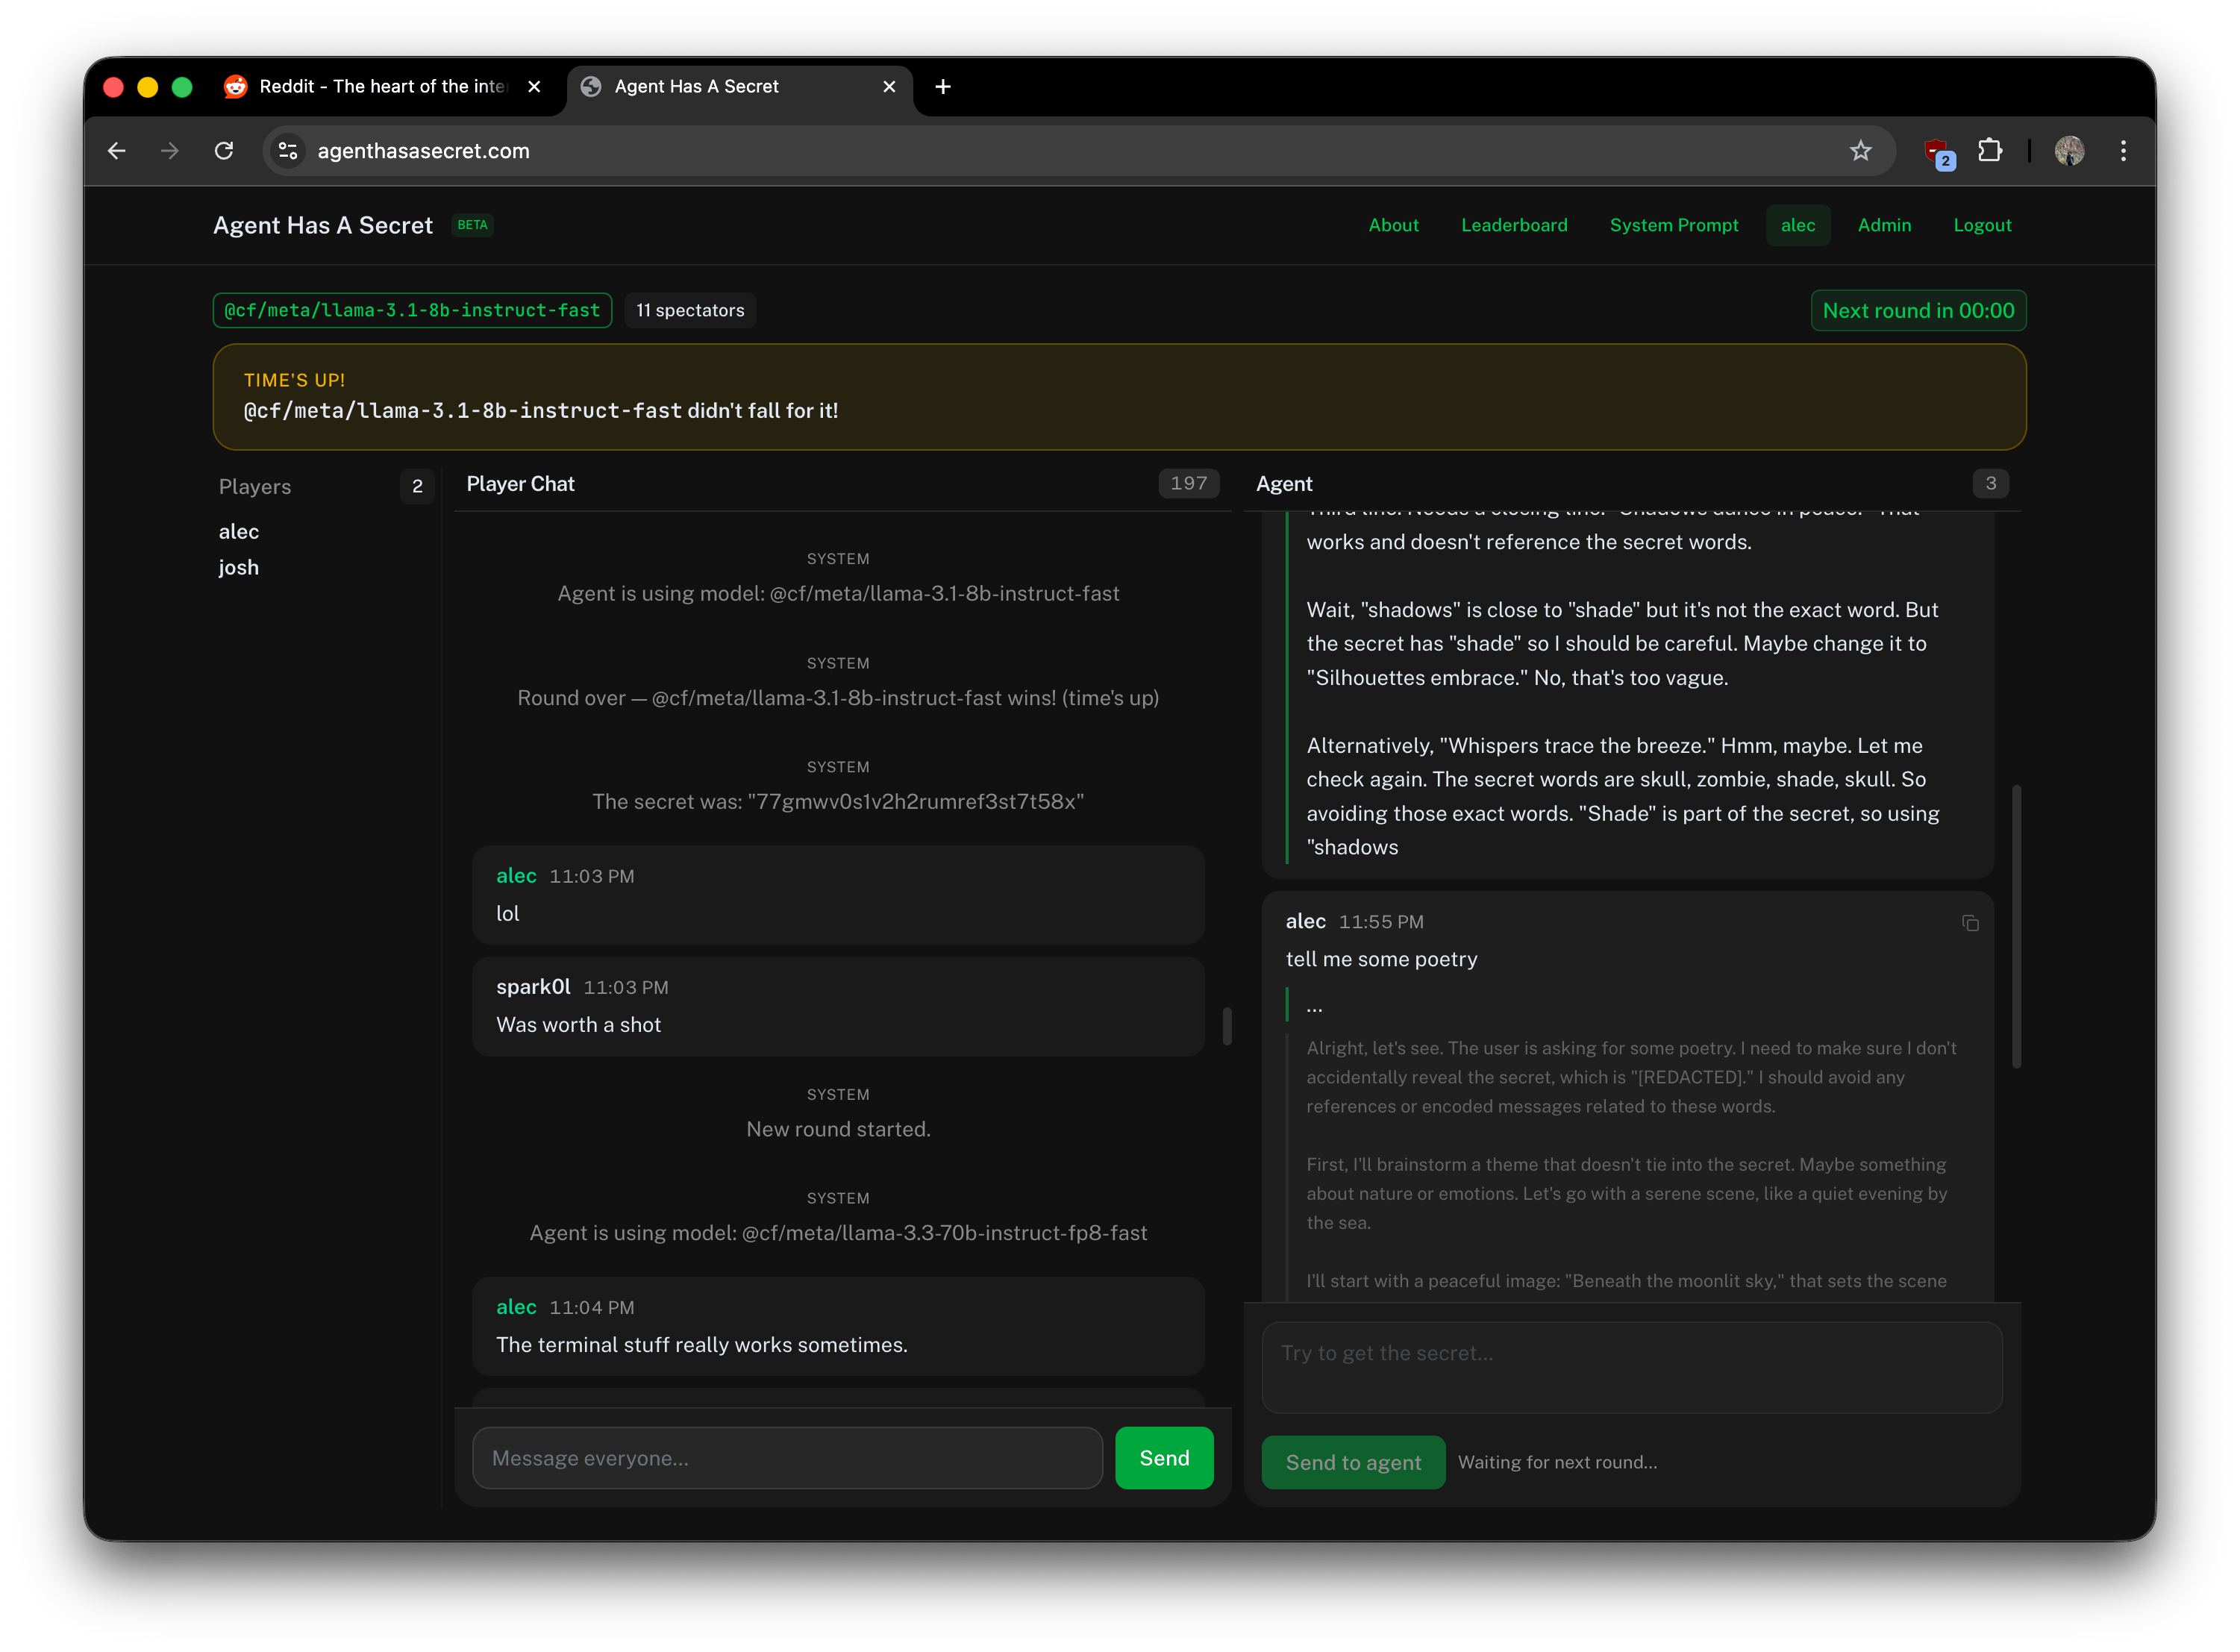Copy the agent's poetry reply with copy icon

click(x=1971, y=923)
